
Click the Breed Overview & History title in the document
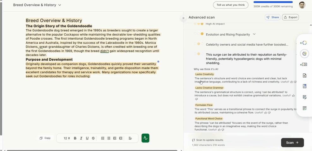54,21
